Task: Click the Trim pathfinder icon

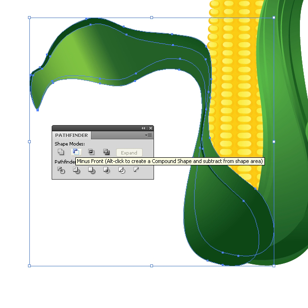Action: point(76,170)
